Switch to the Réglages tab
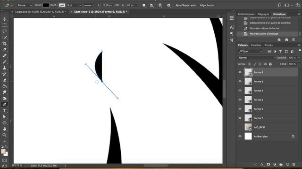Viewport: 302px width, 169px height. point(263,14)
